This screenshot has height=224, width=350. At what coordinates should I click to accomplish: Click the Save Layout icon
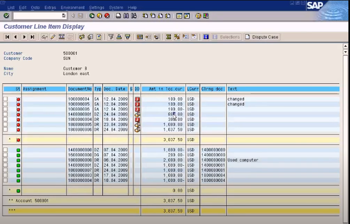tap(157, 37)
